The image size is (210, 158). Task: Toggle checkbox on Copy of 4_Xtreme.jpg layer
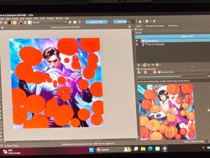(x=140, y=44)
